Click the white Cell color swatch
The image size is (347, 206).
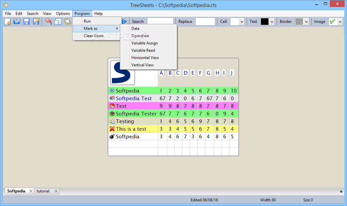tap(234, 22)
